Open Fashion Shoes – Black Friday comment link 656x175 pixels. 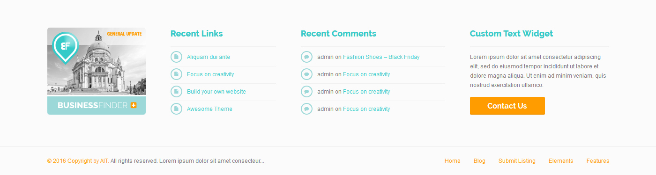[x=381, y=57]
